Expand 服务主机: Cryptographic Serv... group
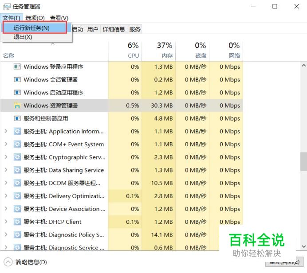Screen dimensions: 307x273 6,157
